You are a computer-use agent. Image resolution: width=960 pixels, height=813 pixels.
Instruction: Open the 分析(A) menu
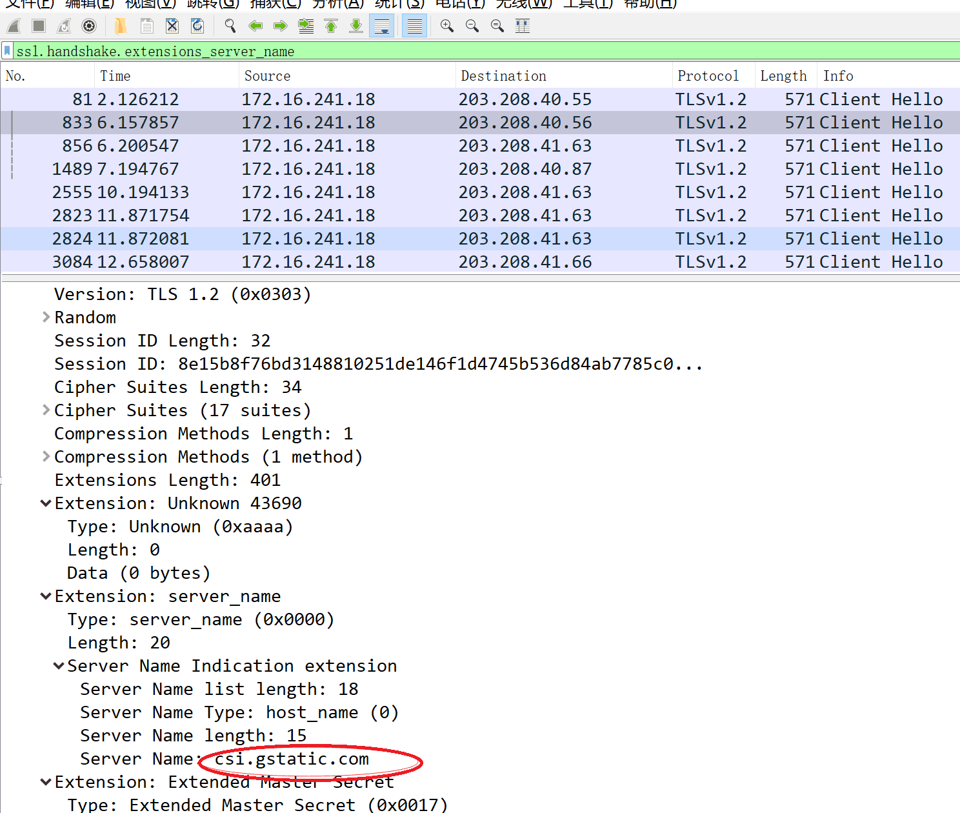click(338, 4)
